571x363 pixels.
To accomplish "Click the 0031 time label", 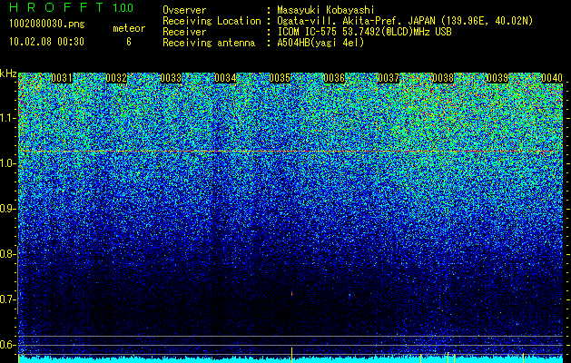I will 62,78.
